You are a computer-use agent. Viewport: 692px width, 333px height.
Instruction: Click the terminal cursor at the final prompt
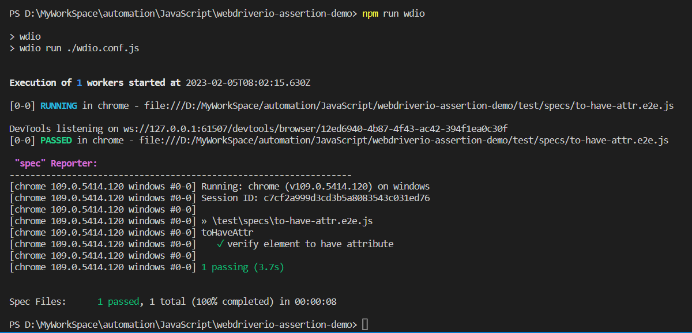[364, 325]
